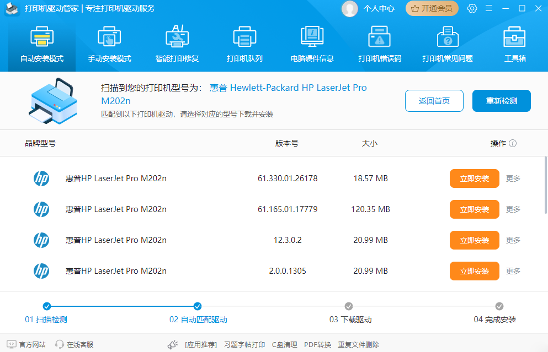Return home via 返回首页
Image resolution: width=548 pixels, height=352 pixels.
[x=434, y=101]
